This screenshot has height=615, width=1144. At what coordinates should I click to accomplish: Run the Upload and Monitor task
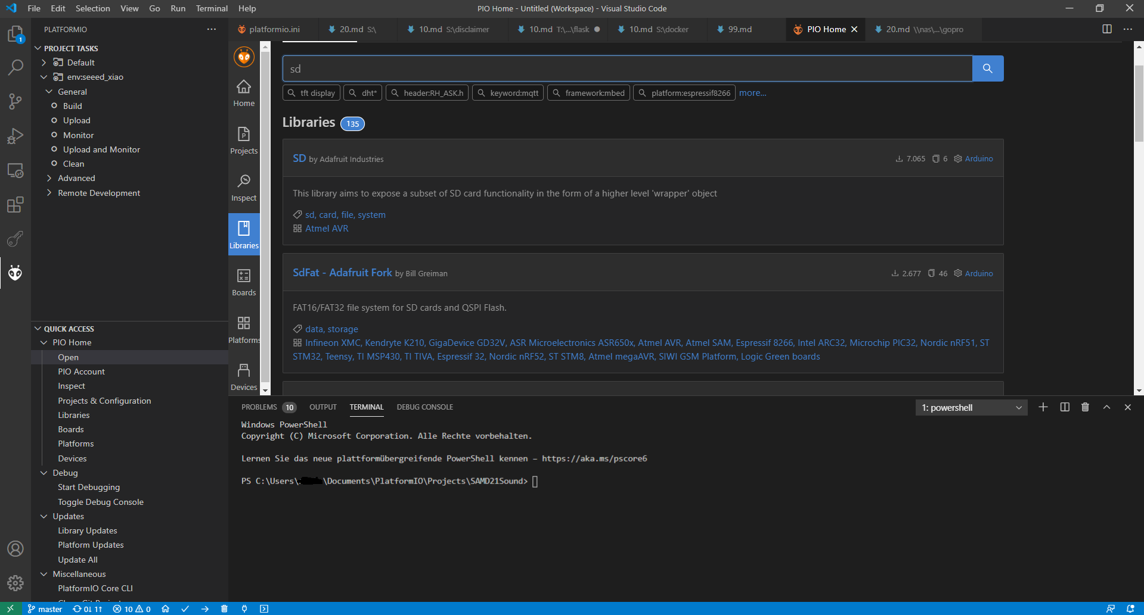pyautogui.click(x=101, y=149)
